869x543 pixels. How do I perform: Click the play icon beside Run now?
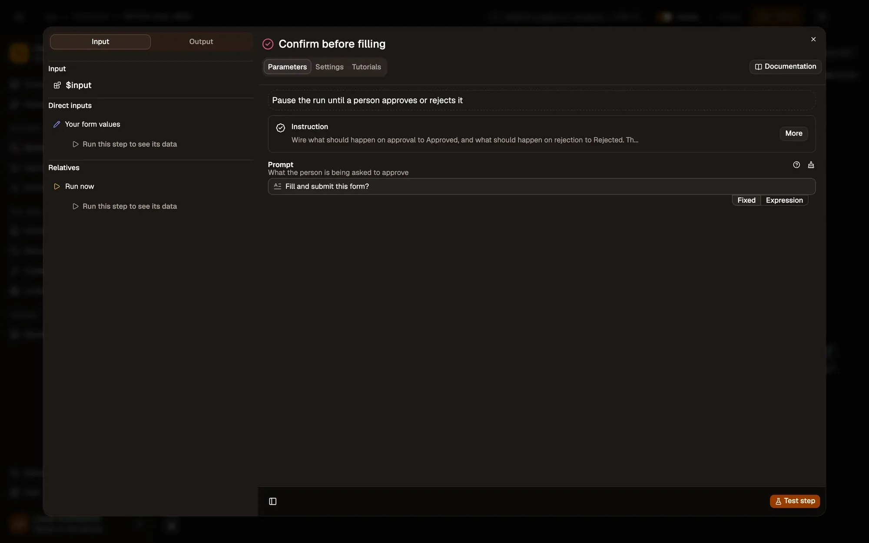[56, 186]
